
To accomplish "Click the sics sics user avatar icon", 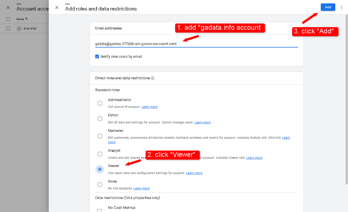I will click(x=19, y=28).
